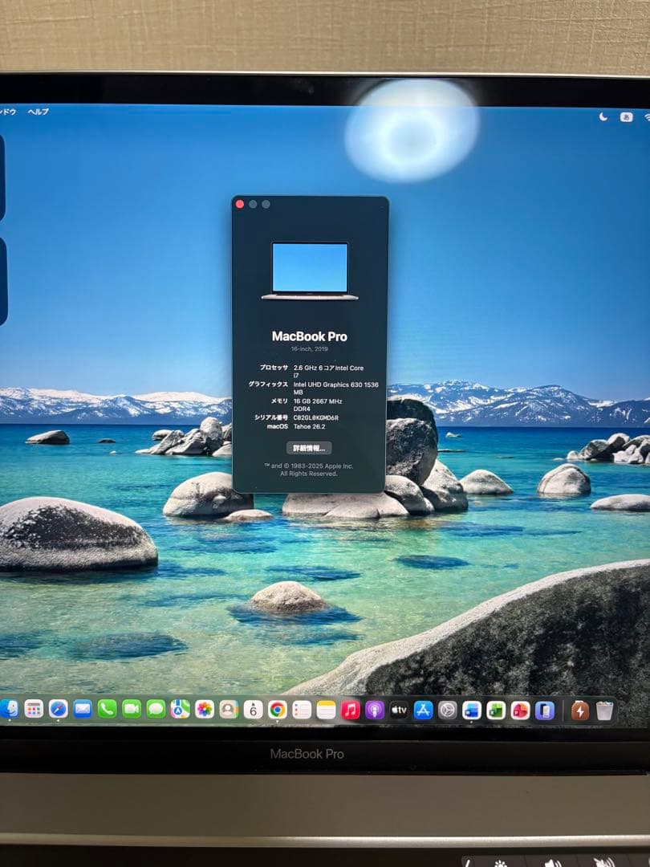Open the Calendar app from the Dock

pos(251,710)
